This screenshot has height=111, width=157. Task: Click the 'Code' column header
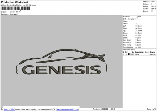pyautogui.click(x=147, y=52)
